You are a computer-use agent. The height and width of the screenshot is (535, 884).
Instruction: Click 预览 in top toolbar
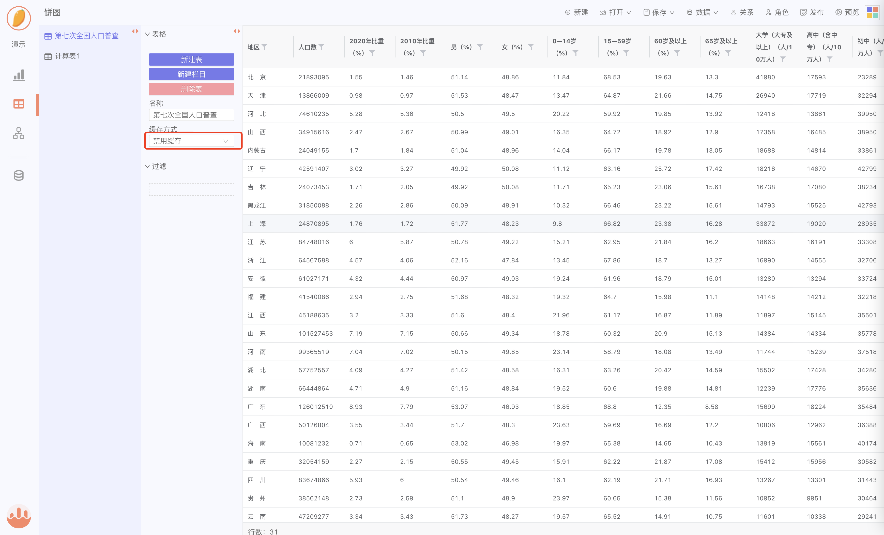point(847,12)
